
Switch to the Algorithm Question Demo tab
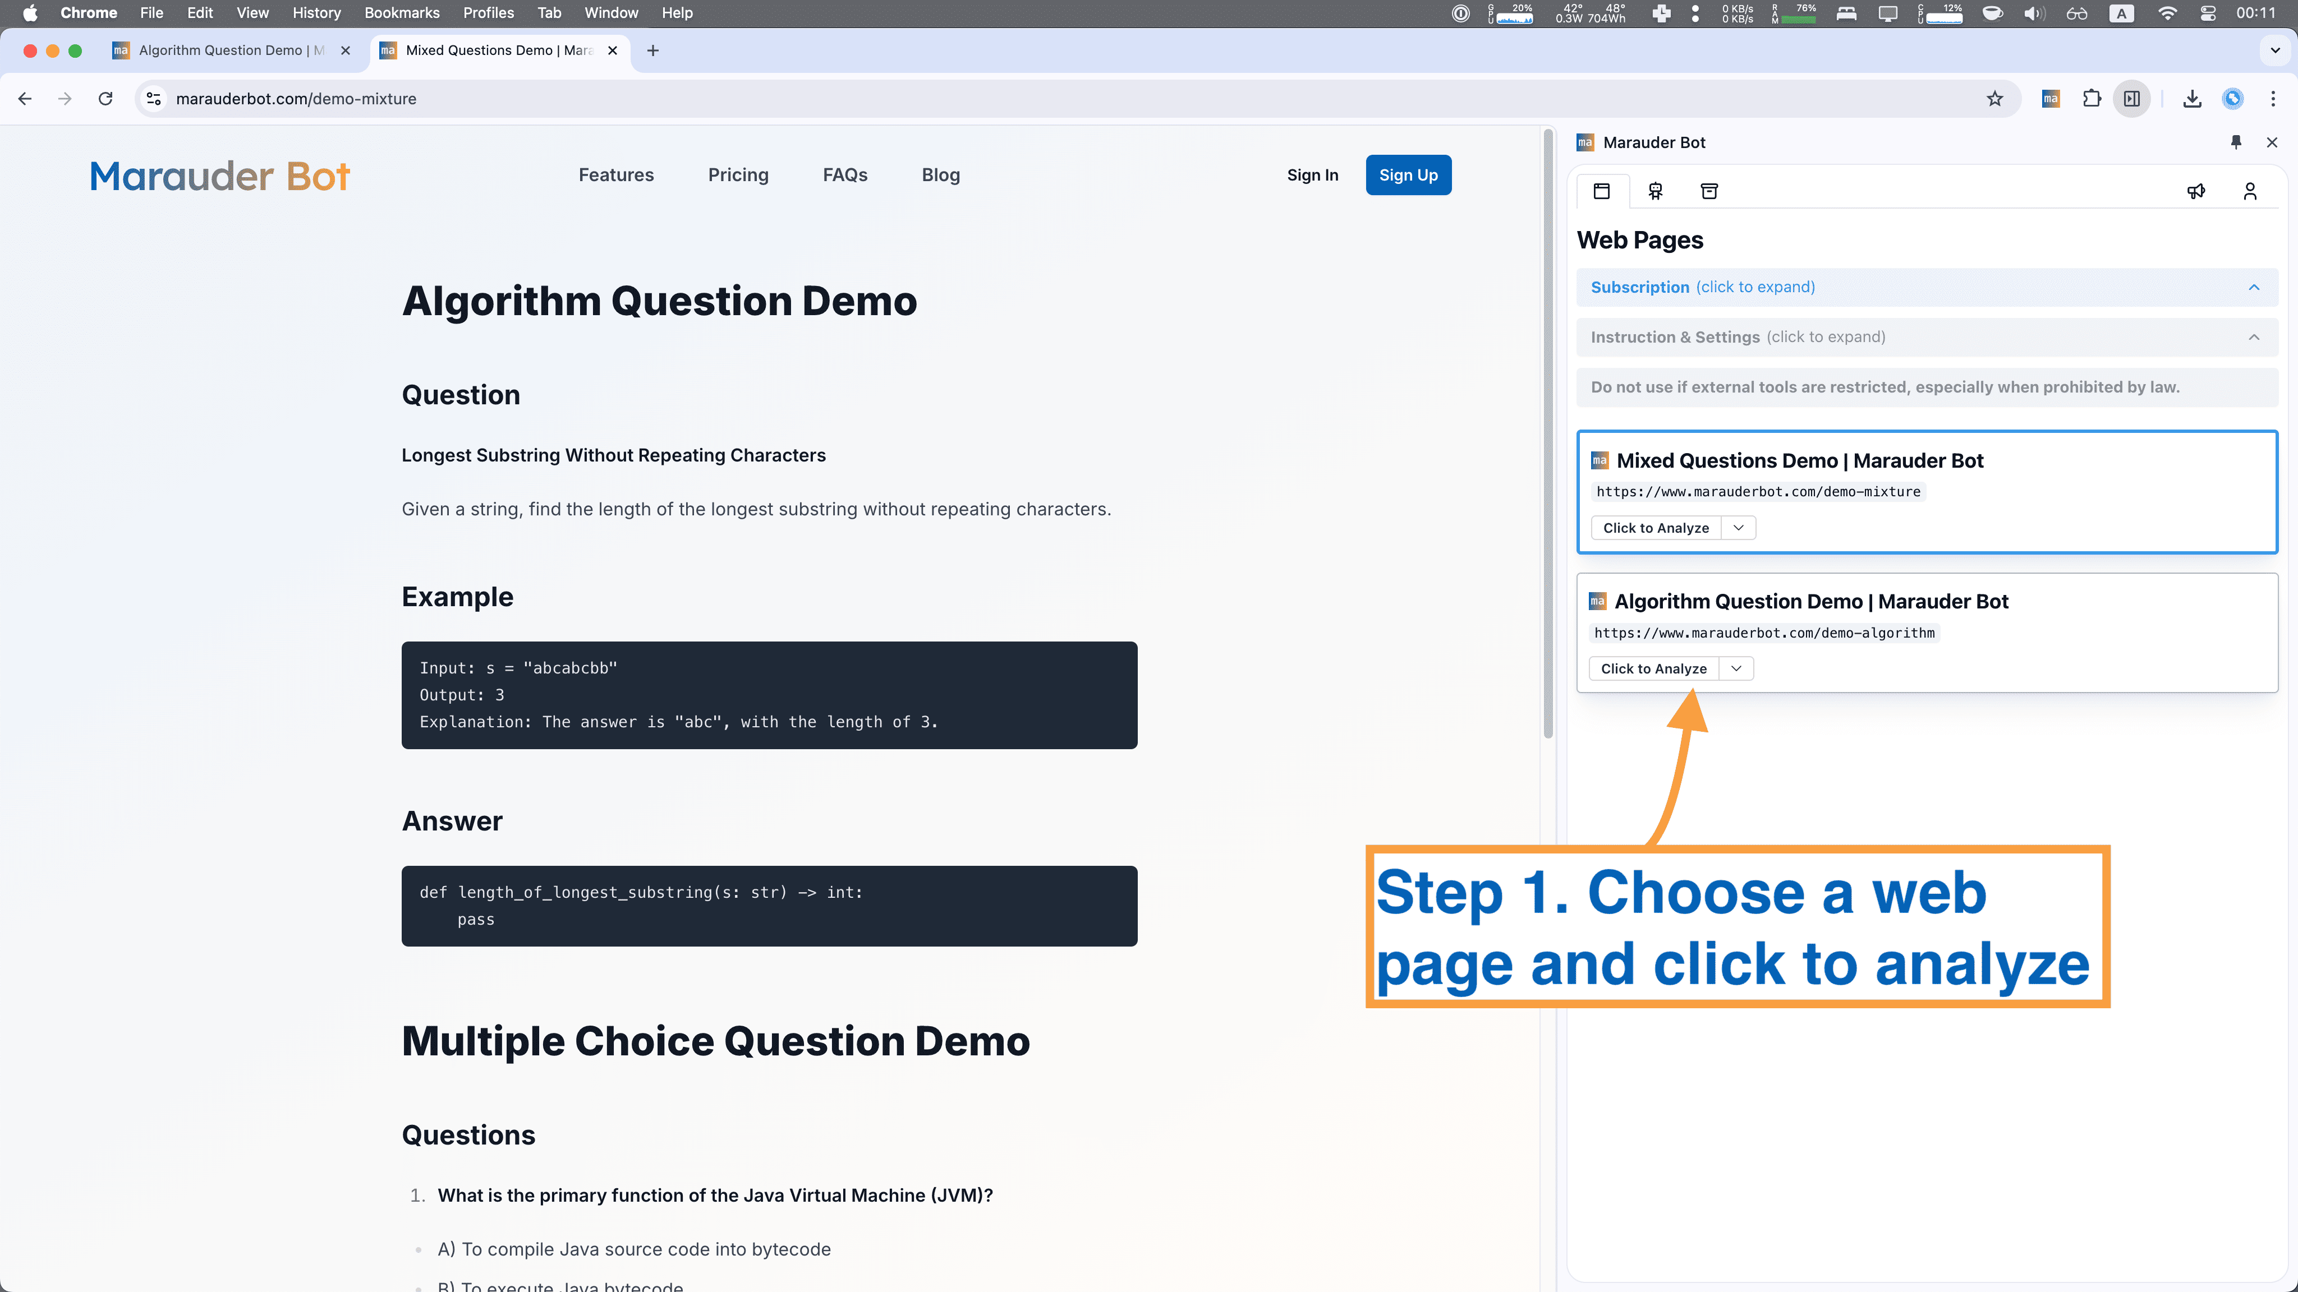click(223, 51)
